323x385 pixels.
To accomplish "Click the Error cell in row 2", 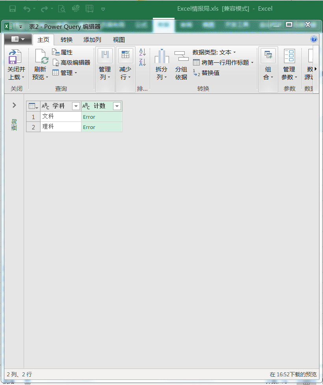I will [x=102, y=127].
